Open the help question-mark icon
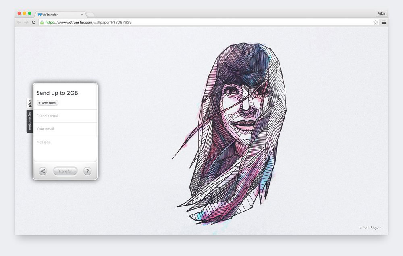 click(x=87, y=171)
